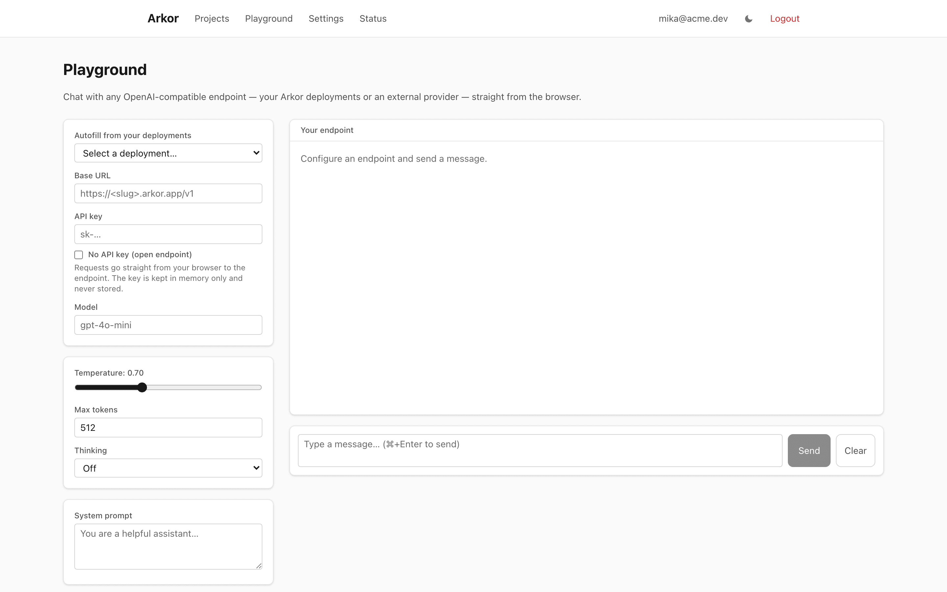Click into the API key field

pos(168,234)
